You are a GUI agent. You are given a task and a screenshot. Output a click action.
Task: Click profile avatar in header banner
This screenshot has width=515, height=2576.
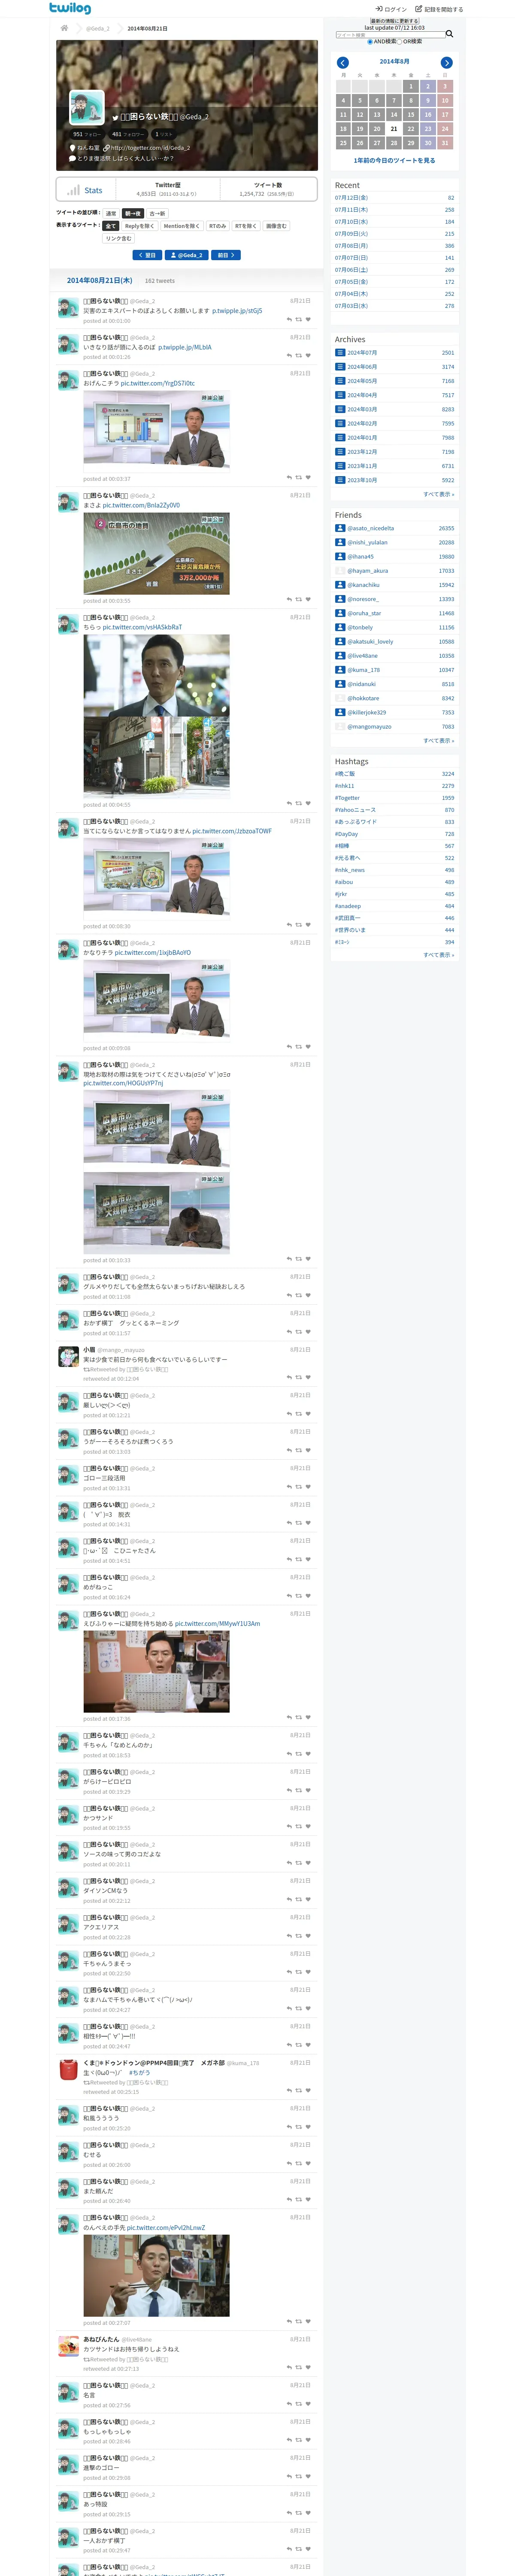(x=87, y=107)
